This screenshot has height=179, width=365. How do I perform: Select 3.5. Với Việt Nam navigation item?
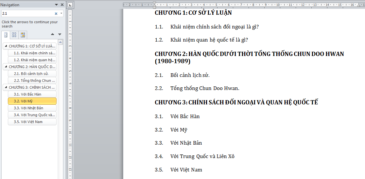tap(32, 122)
